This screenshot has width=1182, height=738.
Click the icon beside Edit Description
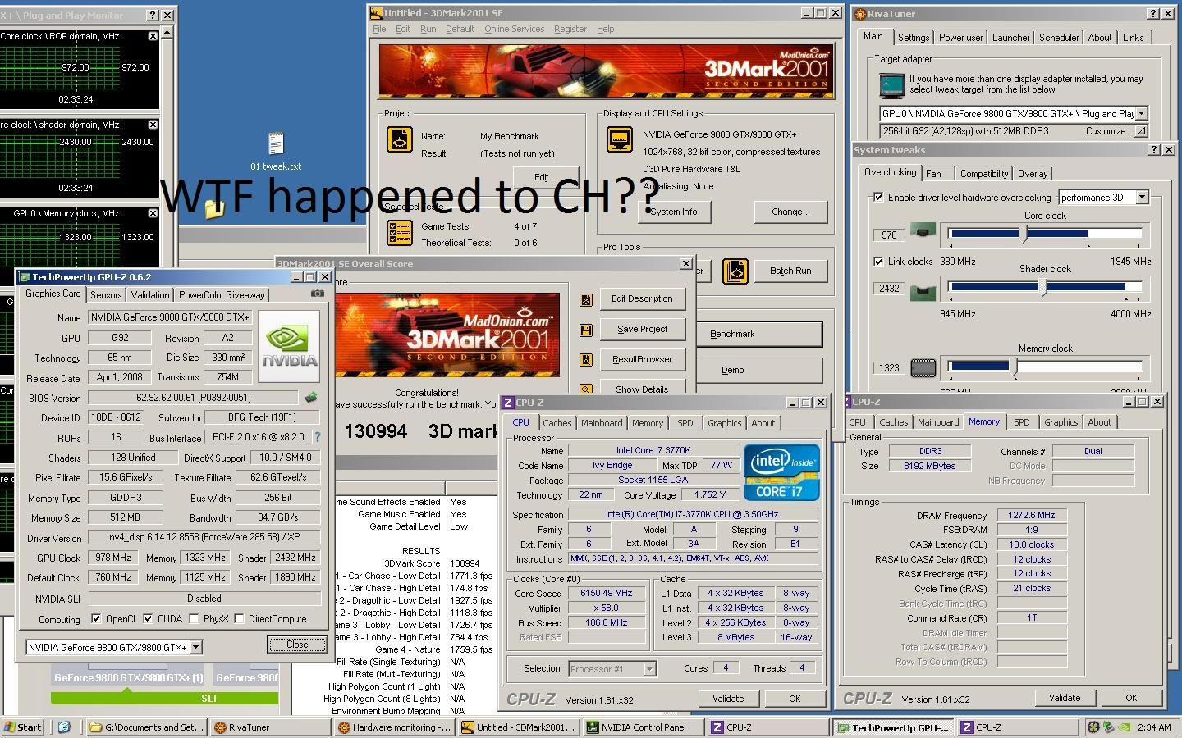[x=586, y=299]
